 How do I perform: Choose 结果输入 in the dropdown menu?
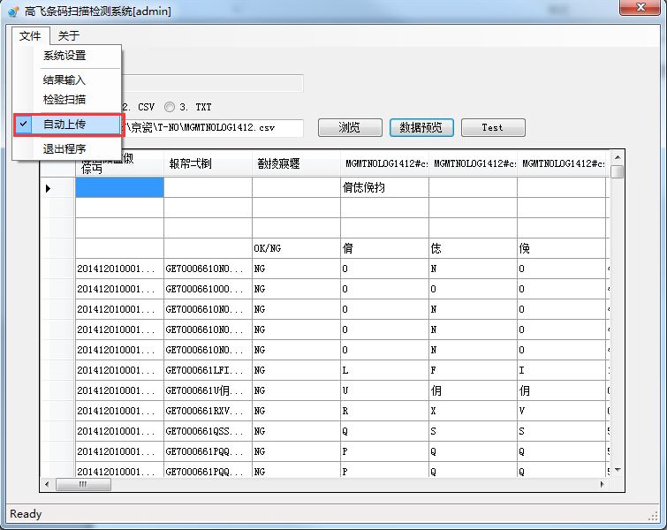(x=64, y=80)
